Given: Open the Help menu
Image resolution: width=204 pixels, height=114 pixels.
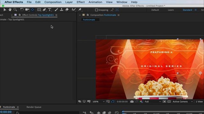Looking at the screenshot, I should (134, 2).
